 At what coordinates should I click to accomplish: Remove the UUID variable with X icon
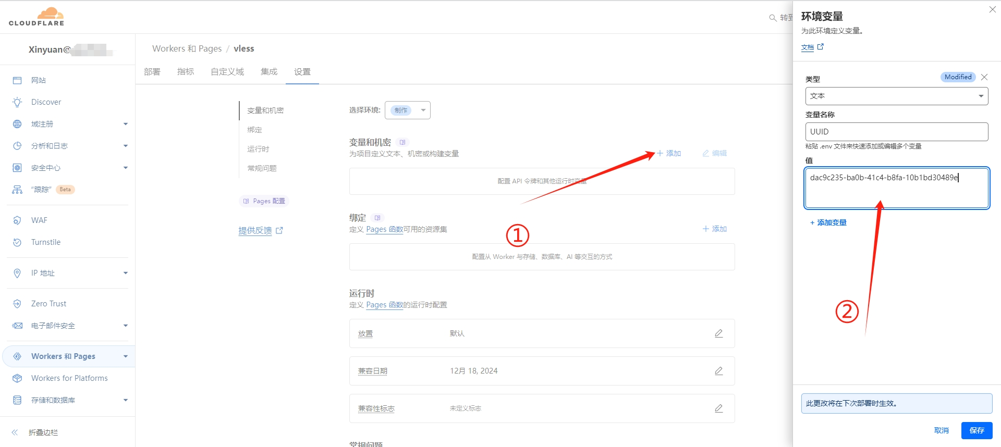pos(984,77)
